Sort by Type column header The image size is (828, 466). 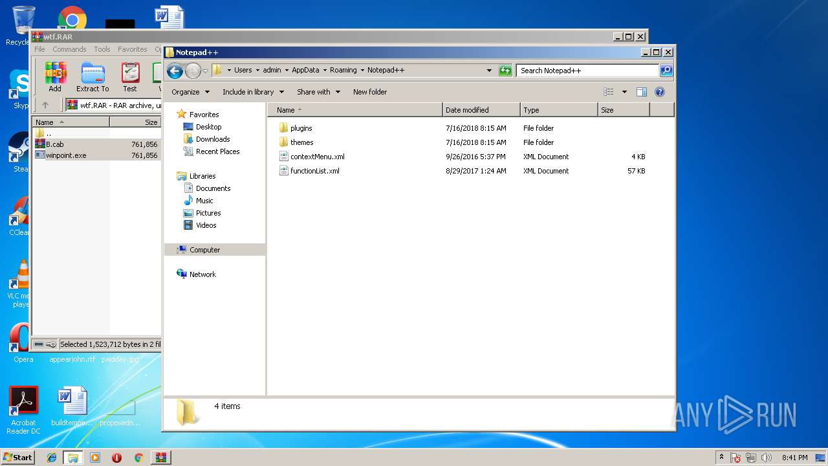559,110
